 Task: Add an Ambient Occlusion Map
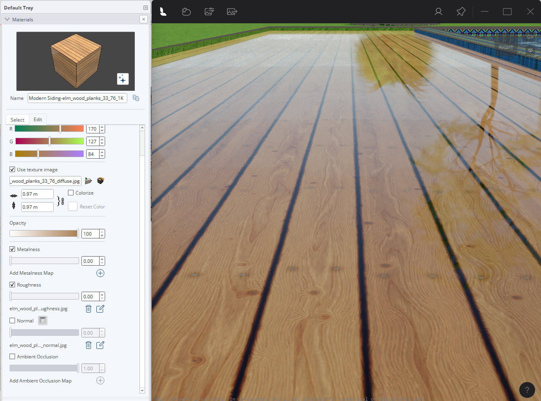pos(100,380)
